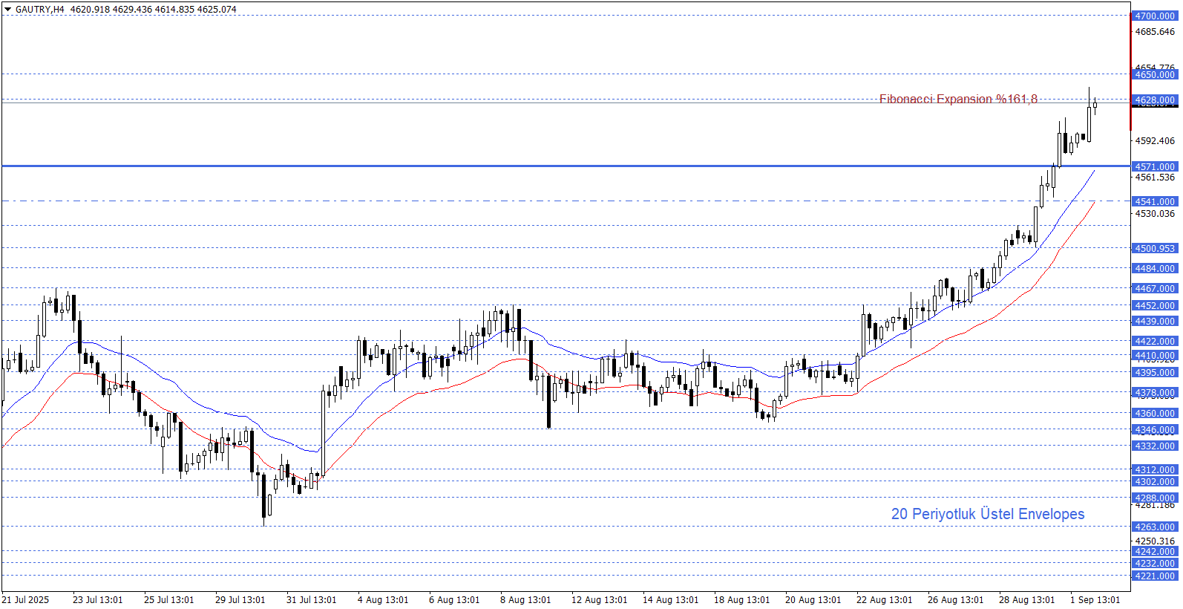This screenshot has width=1183, height=609.
Task: Click the 4571.000 price level label
Action: coord(1155,167)
